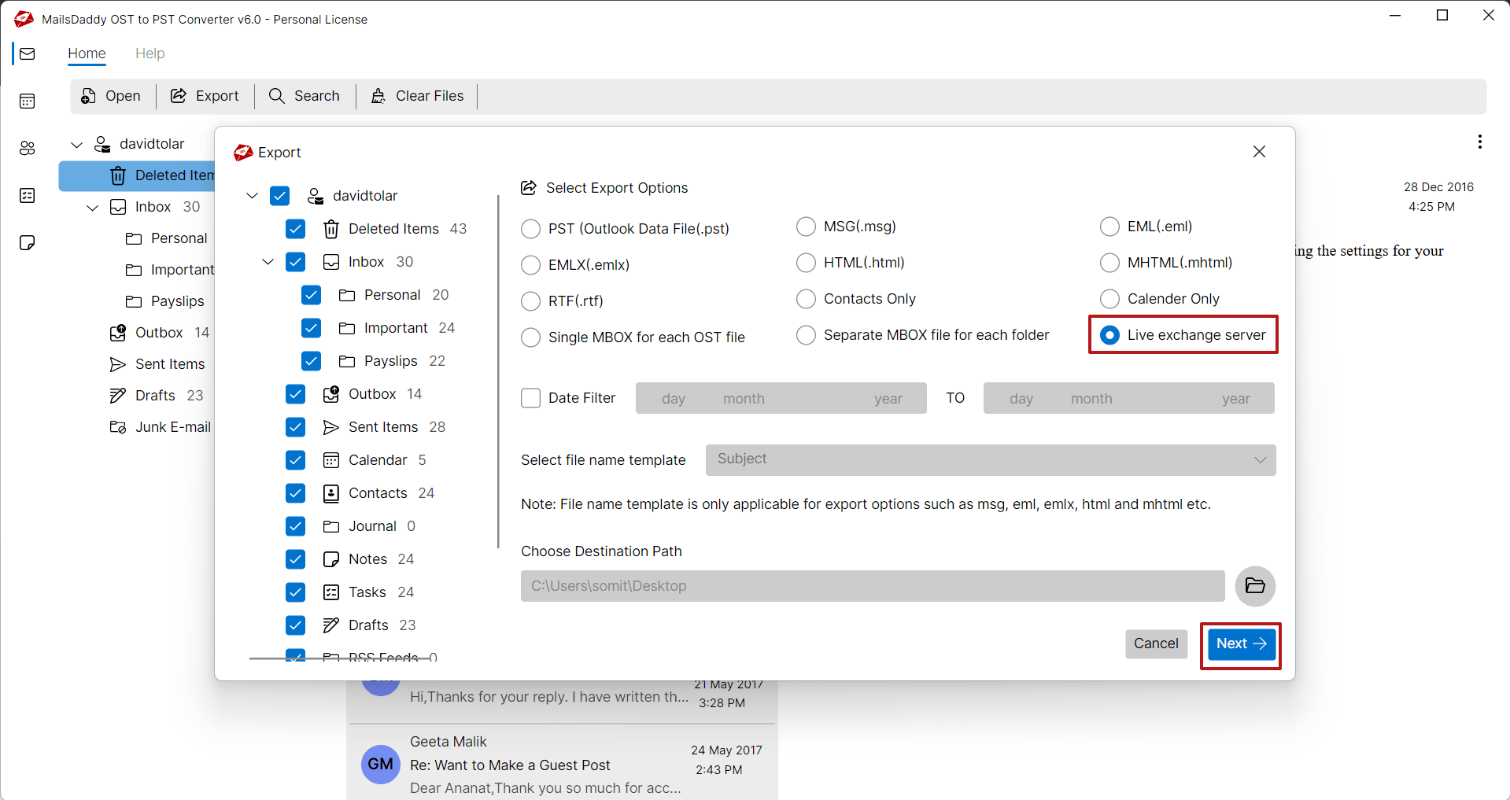Collapse Inbox in background folder tree
Viewport: 1510px width, 800px height.
[x=93, y=208]
